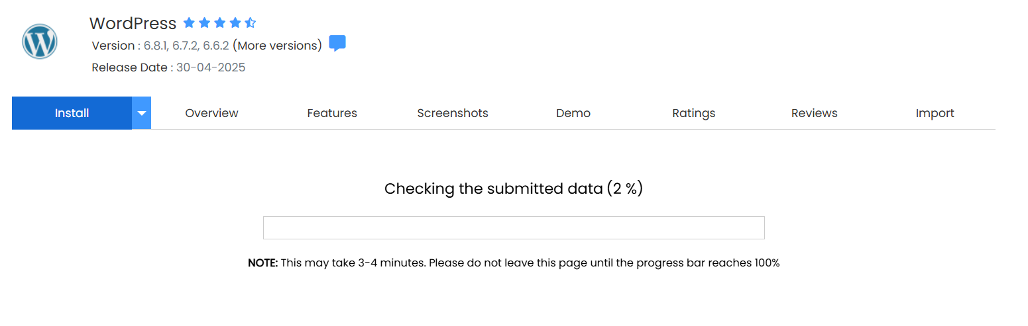Image resolution: width=1028 pixels, height=326 pixels.
Task: Click the second rating star
Action: (x=204, y=23)
